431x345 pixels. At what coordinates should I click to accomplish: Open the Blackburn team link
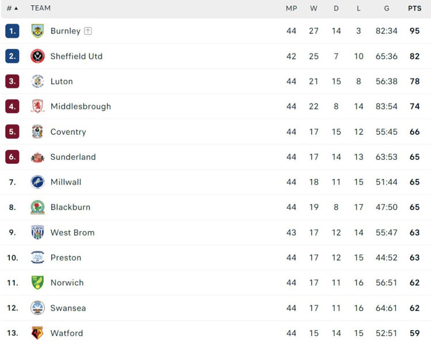click(70, 207)
